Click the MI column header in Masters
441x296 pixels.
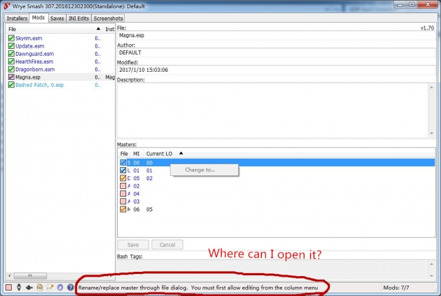click(136, 153)
